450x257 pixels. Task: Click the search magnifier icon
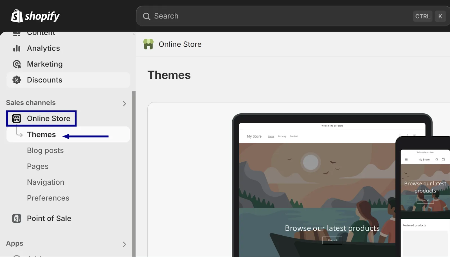click(x=147, y=16)
